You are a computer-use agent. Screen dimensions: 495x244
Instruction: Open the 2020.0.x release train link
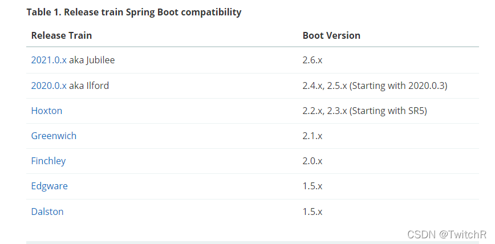pyautogui.click(x=48, y=85)
